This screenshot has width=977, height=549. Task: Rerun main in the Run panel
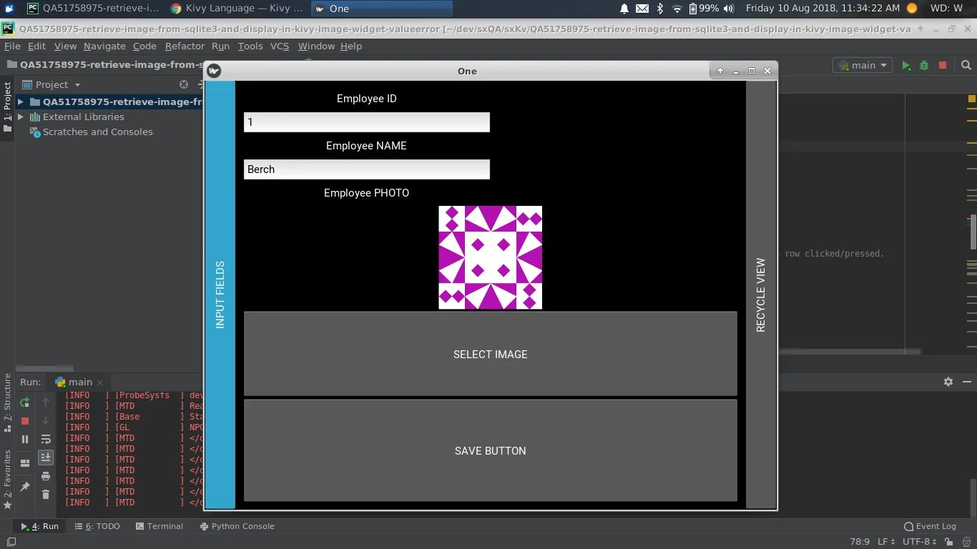pos(25,402)
